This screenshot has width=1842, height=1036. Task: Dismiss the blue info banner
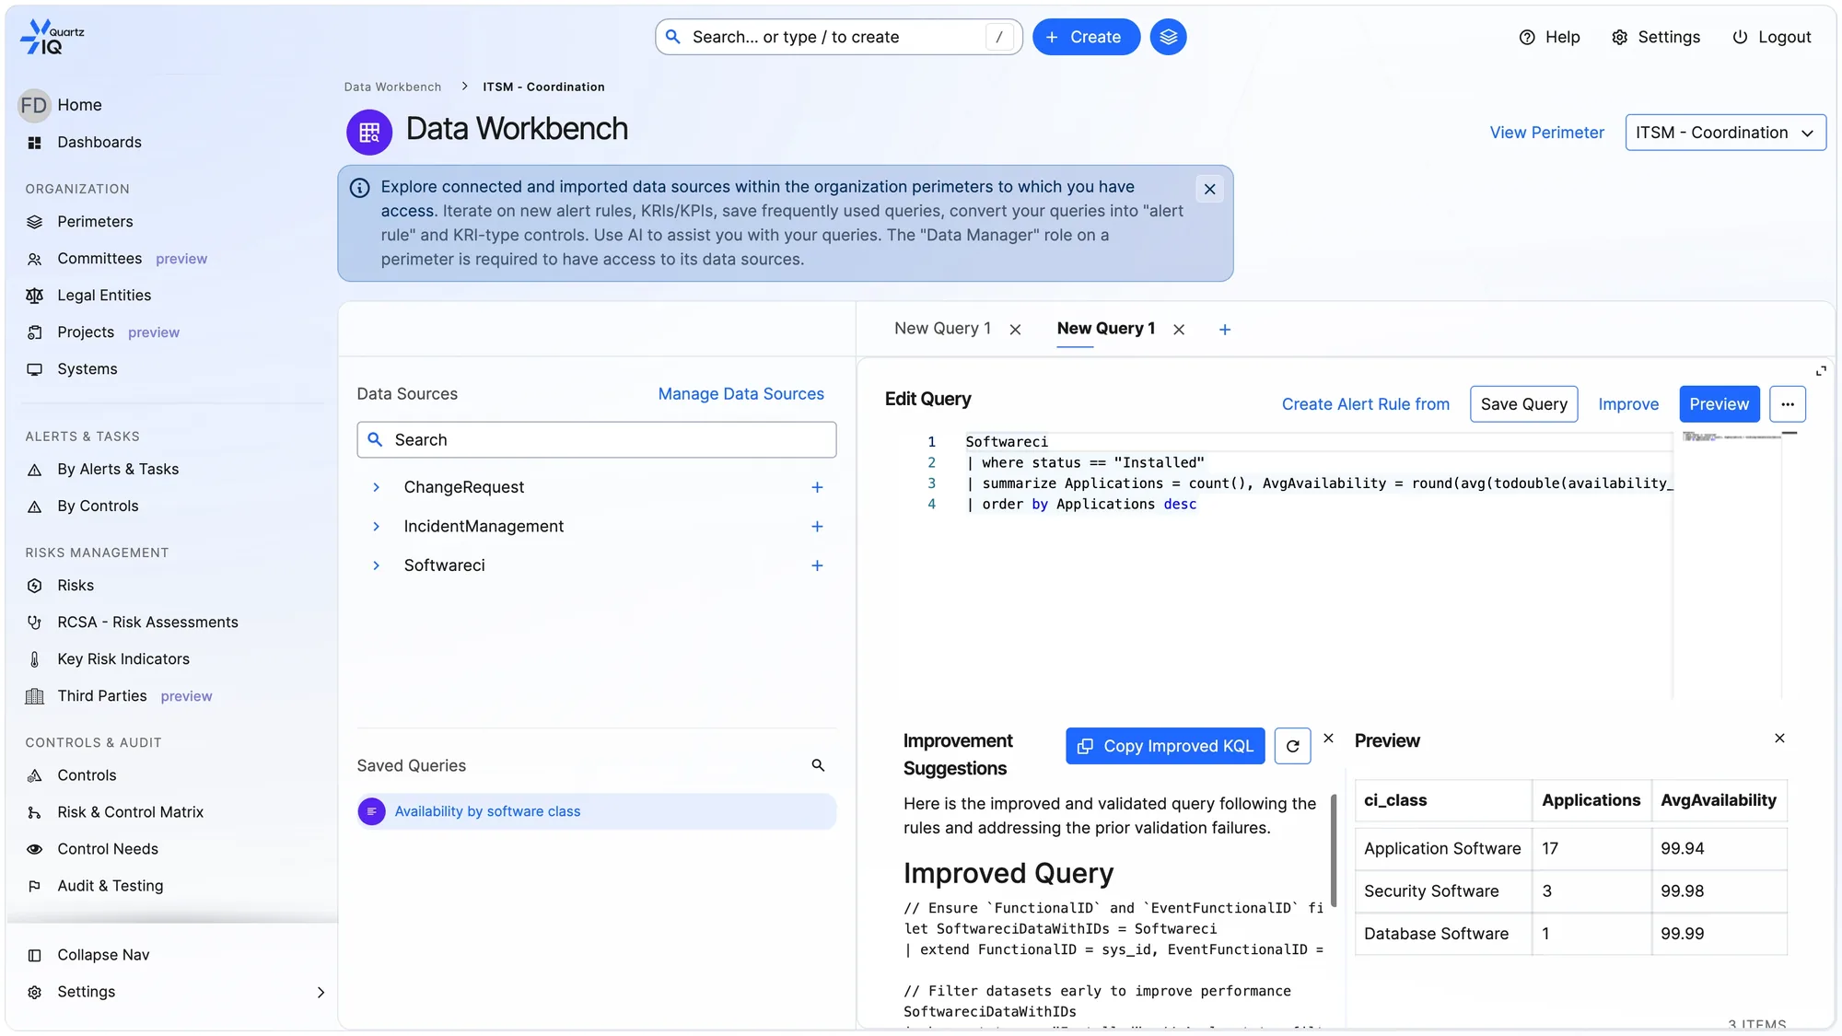pyautogui.click(x=1209, y=189)
